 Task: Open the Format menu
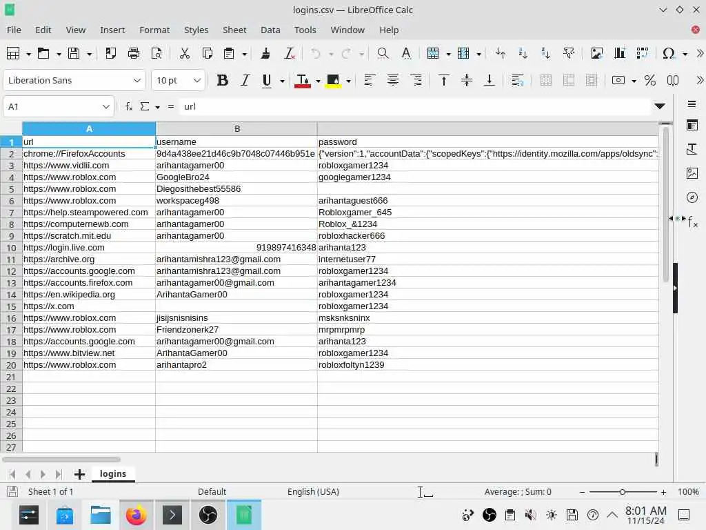(154, 30)
